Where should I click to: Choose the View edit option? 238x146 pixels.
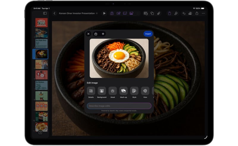point(145,91)
